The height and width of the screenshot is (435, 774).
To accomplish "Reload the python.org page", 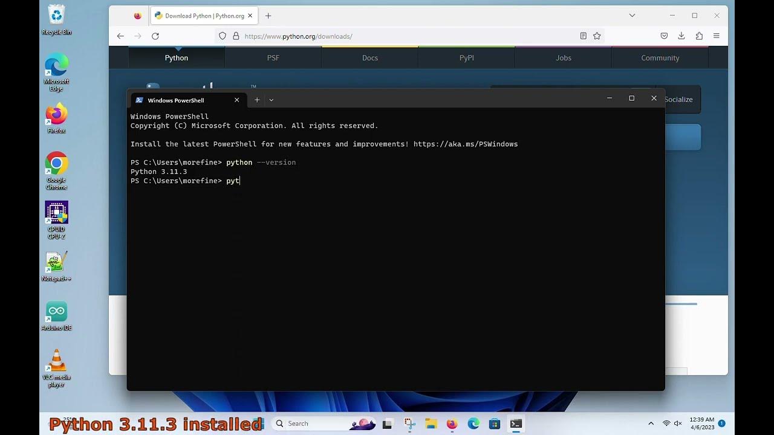I will 155,36.
